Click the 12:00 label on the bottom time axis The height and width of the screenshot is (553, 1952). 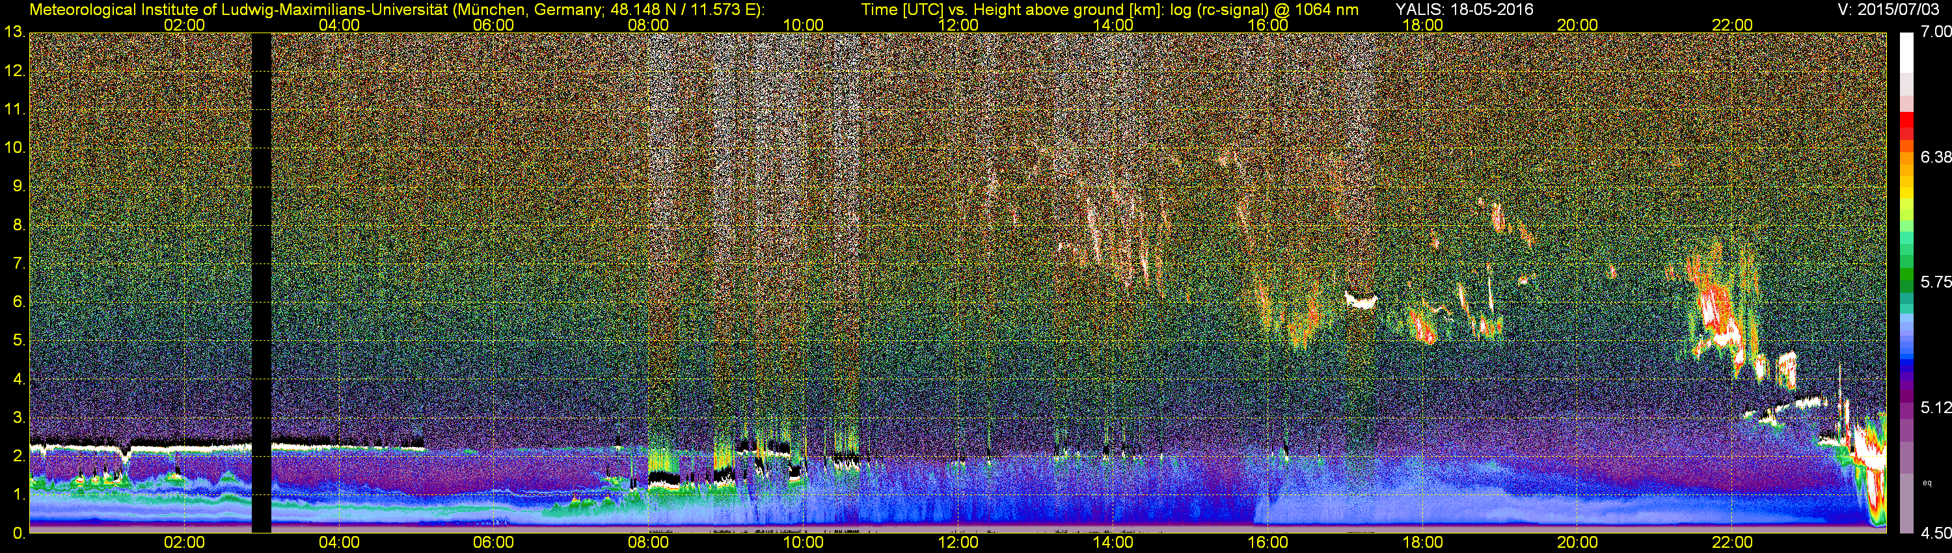(x=958, y=543)
